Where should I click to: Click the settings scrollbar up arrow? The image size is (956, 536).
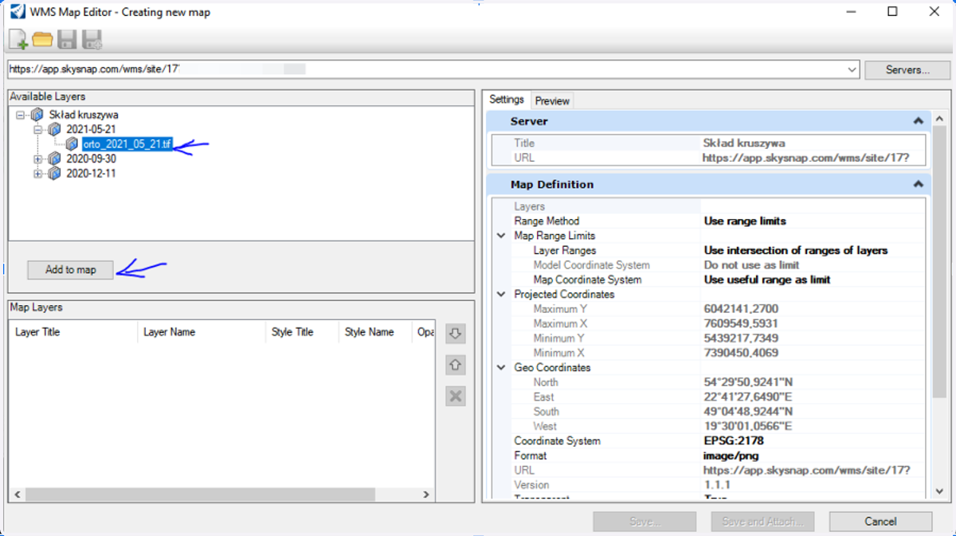coord(938,119)
